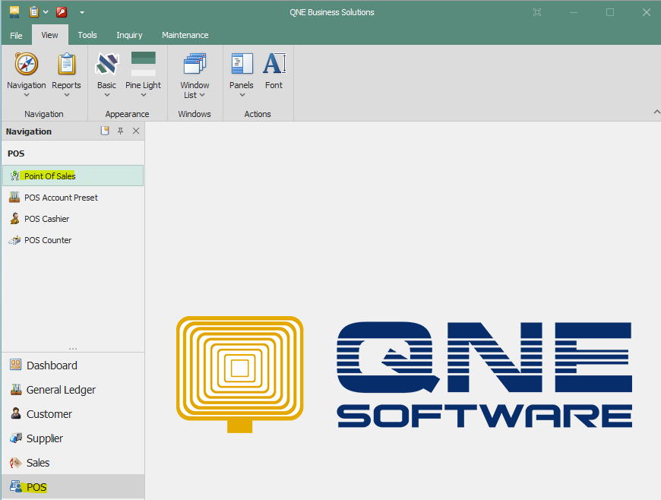Open the Maintenance ribbon tab

(x=185, y=35)
